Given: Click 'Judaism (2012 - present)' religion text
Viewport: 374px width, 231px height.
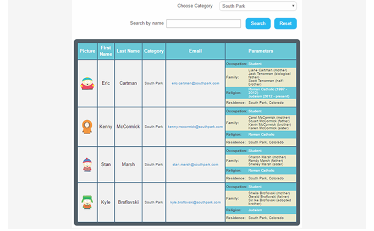Looking at the screenshot, I should point(269,96).
